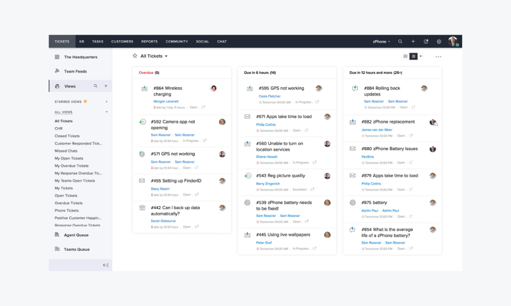Click the Team Feeds icon
Viewport: 511px width, 306px height.
pos(57,71)
